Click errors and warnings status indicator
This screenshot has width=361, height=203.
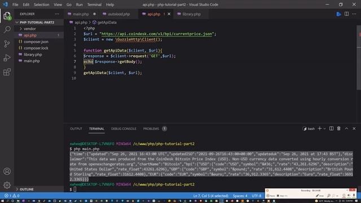pyautogui.click(x=12, y=196)
